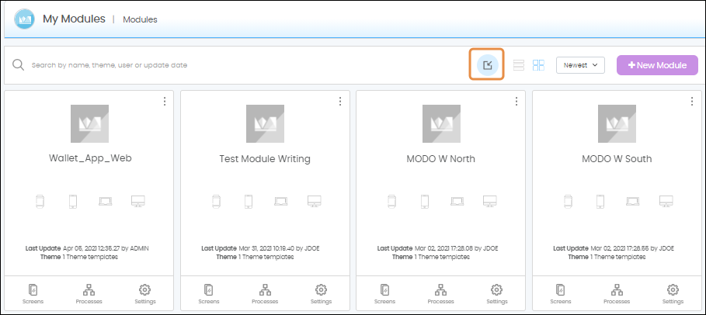This screenshot has width=706, height=315.
Task: Open Settings for MODO W South
Action: coord(673,293)
